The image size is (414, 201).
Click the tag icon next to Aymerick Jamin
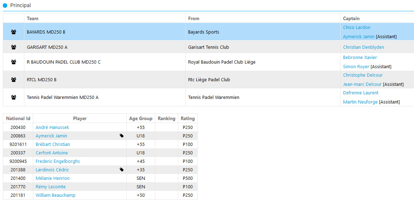pos(122,136)
